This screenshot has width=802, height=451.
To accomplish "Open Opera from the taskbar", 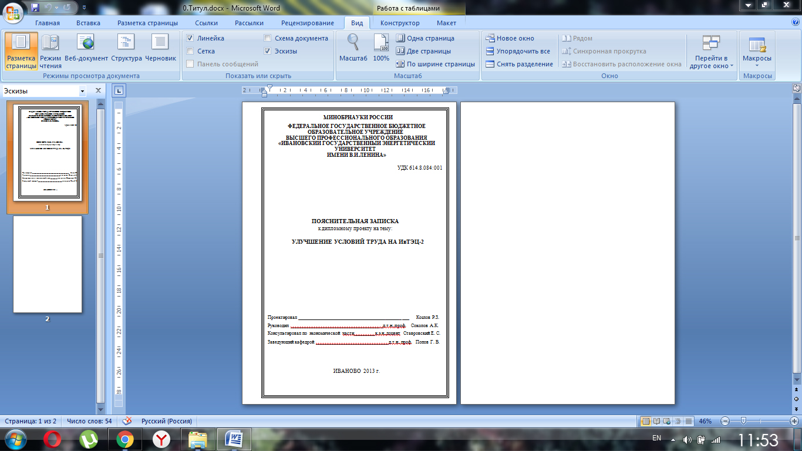I will (53, 439).
